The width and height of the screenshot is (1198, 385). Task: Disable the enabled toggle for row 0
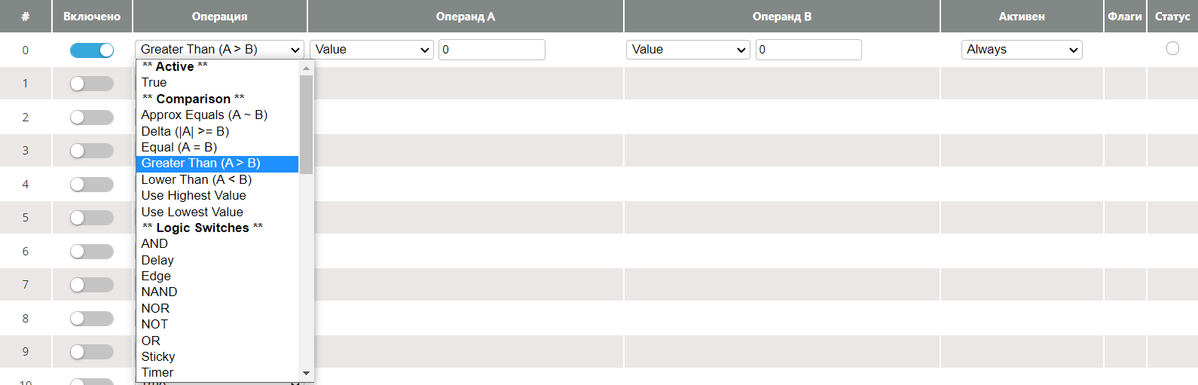pyautogui.click(x=92, y=50)
